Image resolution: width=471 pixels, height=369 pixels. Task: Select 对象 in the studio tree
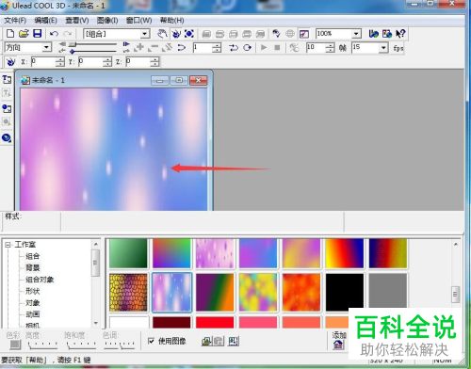point(32,302)
